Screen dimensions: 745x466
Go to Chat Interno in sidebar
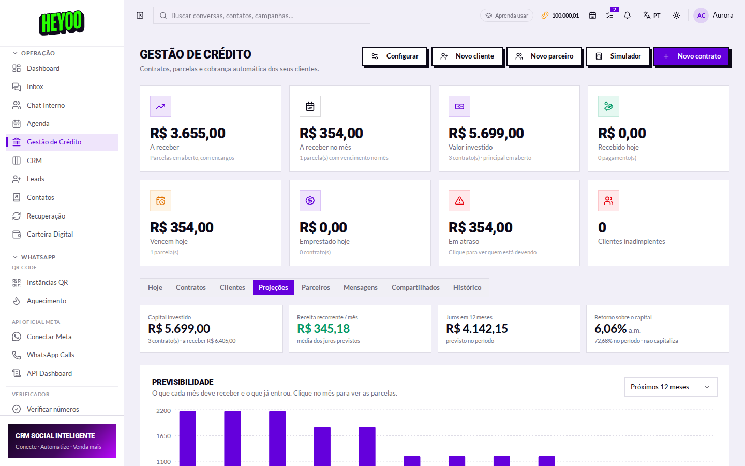pyautogui.click(x=62, y=105)
